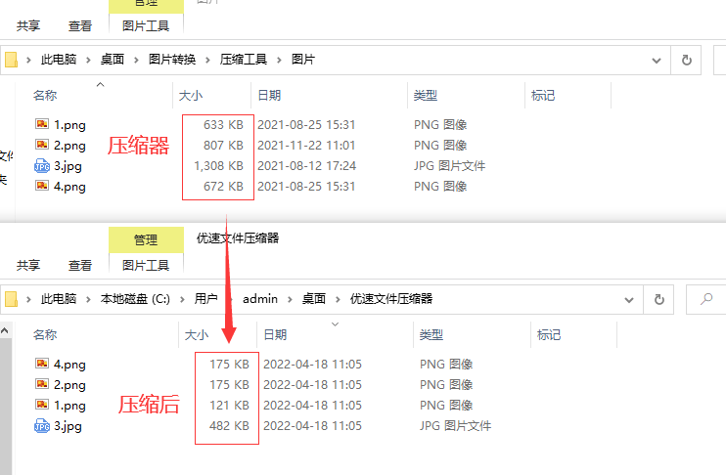Expand chevron after 此电脑 in upper address bar
Image resolution: width=726 pixels, height=475 pixels.
coord(88,61)
